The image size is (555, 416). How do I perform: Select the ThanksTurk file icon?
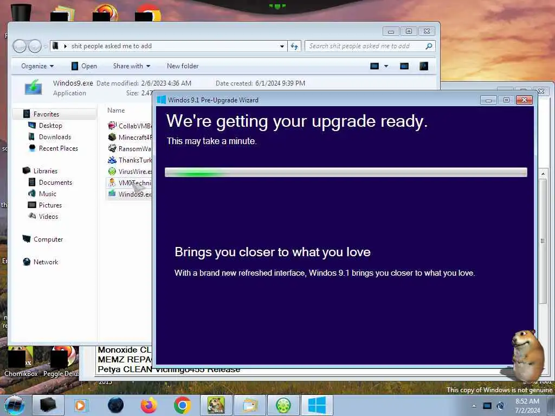[x=112, y=160]
